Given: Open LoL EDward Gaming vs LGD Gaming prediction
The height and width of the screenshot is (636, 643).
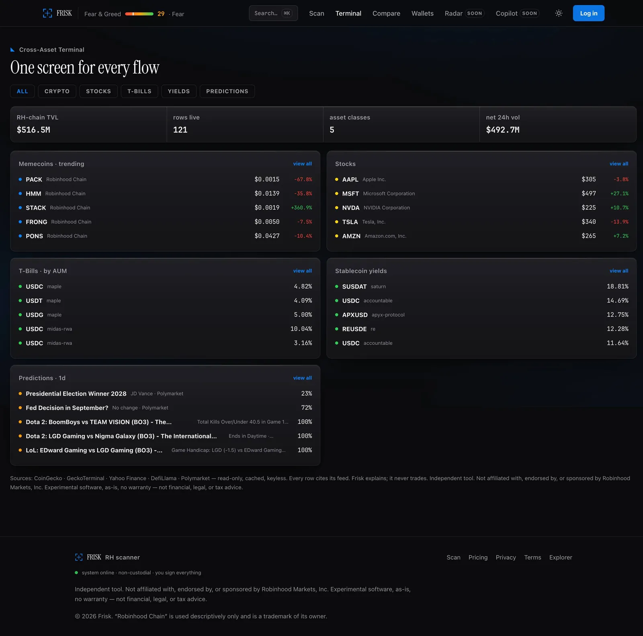Looking at the screenshot, I should 165,450.
